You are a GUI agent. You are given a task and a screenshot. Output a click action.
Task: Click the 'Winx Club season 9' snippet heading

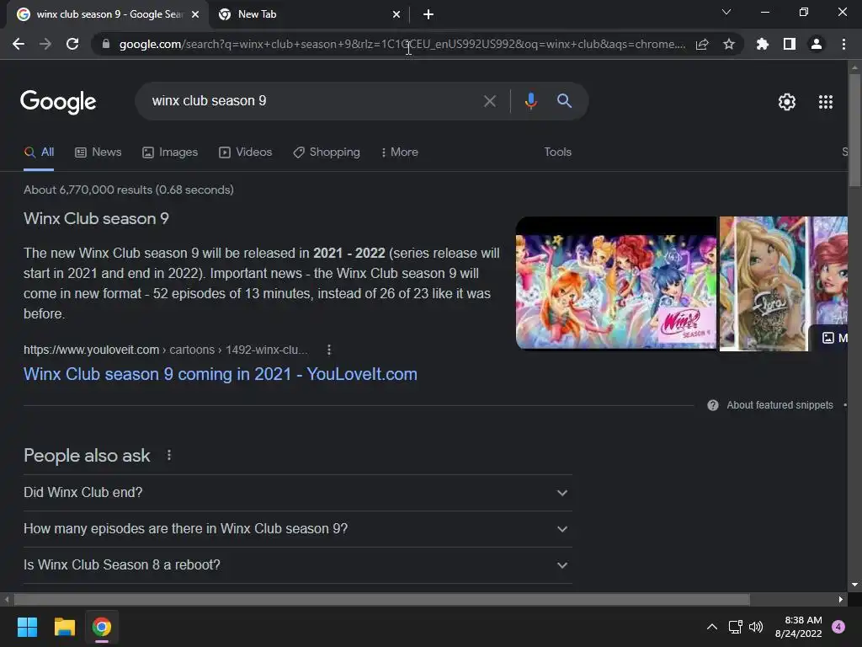click(96, 219)
